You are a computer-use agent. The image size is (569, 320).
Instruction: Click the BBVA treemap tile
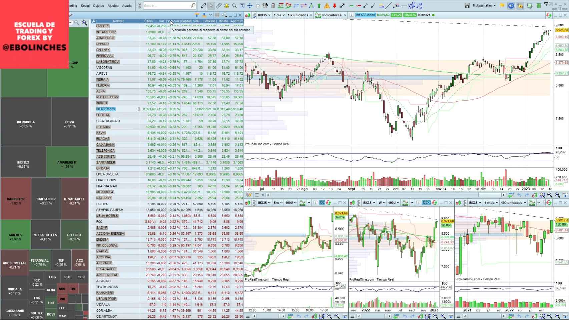[70, 122]
